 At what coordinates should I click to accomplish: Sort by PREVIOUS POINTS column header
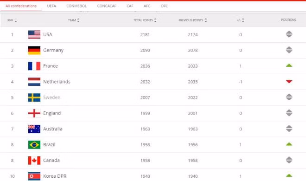click(192, 20)
